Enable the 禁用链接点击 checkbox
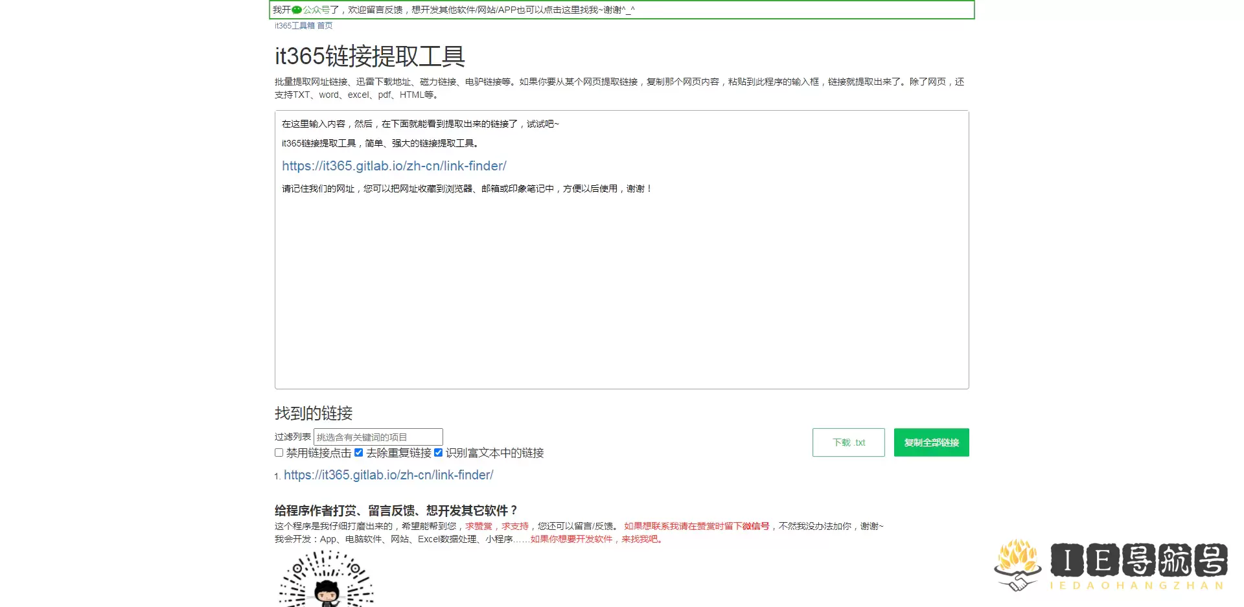Screen dimensions: 1244x607 click(279, 453)
